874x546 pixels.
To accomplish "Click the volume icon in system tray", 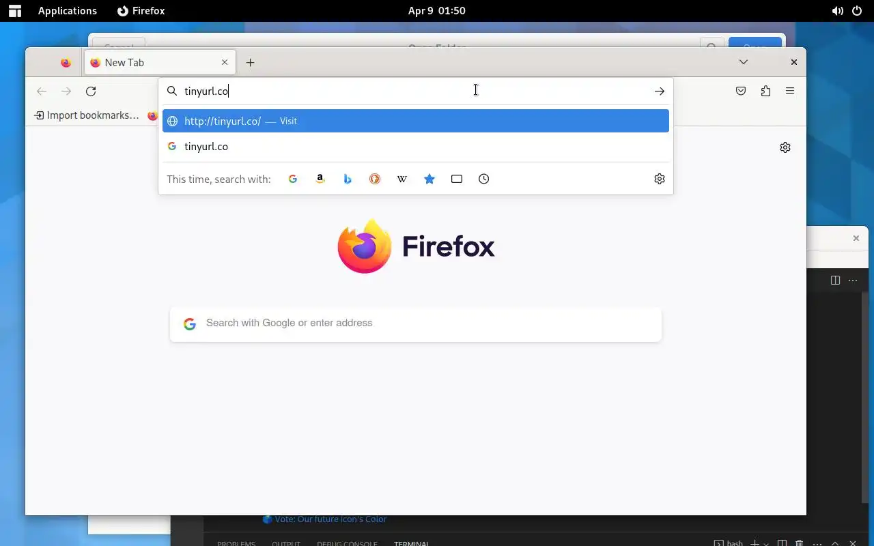I will click(837, 11).
